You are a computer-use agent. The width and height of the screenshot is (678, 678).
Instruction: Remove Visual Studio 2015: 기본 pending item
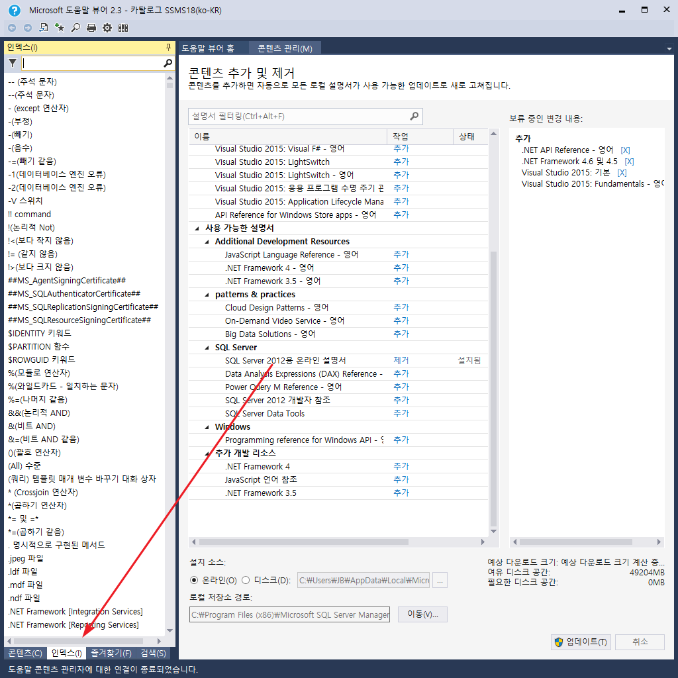click(622, 173)
